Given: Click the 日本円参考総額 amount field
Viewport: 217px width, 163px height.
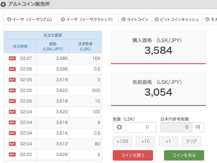Looking at the screenshot, I should coord(176,127).
